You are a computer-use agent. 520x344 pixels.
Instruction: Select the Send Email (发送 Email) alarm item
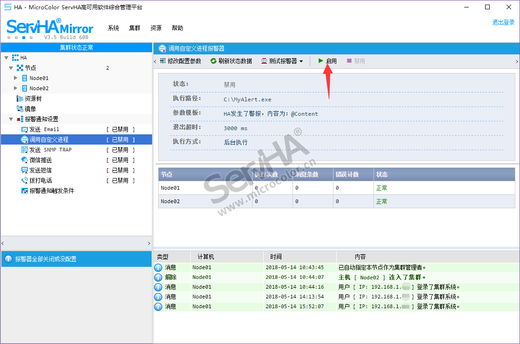[x=44, y=129]
